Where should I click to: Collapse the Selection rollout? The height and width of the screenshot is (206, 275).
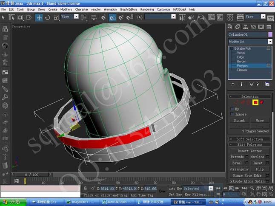[x=249, y=96]
